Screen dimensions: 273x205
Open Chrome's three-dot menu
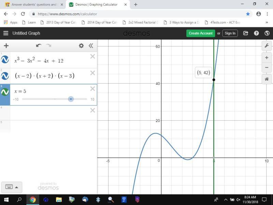[267, 14]
